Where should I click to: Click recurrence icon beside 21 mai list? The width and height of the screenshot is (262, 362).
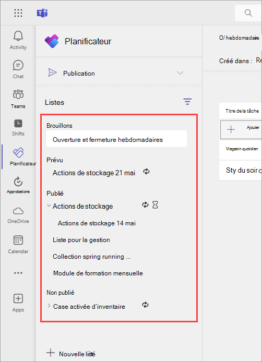(146, 172)
